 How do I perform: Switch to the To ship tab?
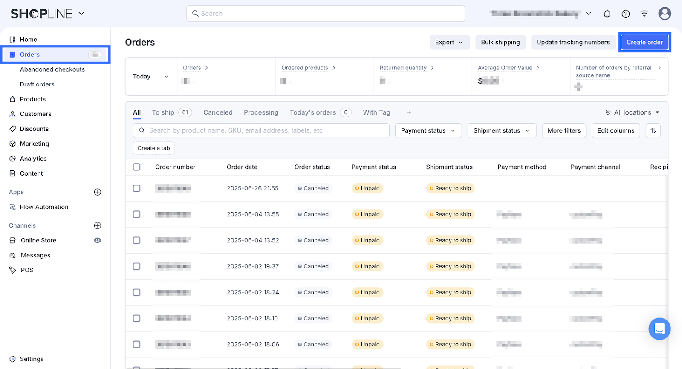(163, 112)
